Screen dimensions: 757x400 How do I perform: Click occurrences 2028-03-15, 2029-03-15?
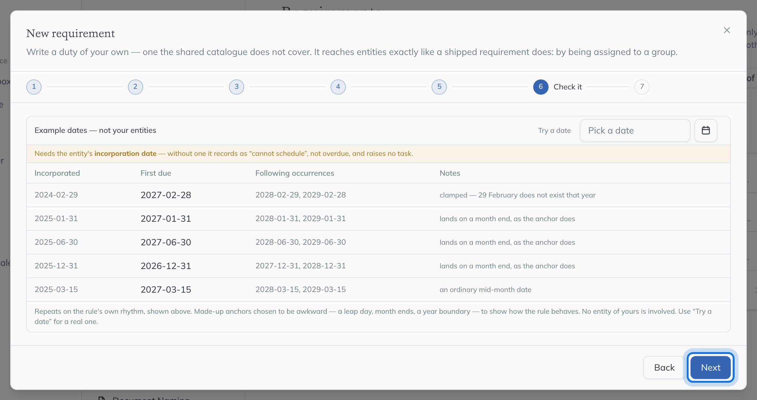[300, 289]
